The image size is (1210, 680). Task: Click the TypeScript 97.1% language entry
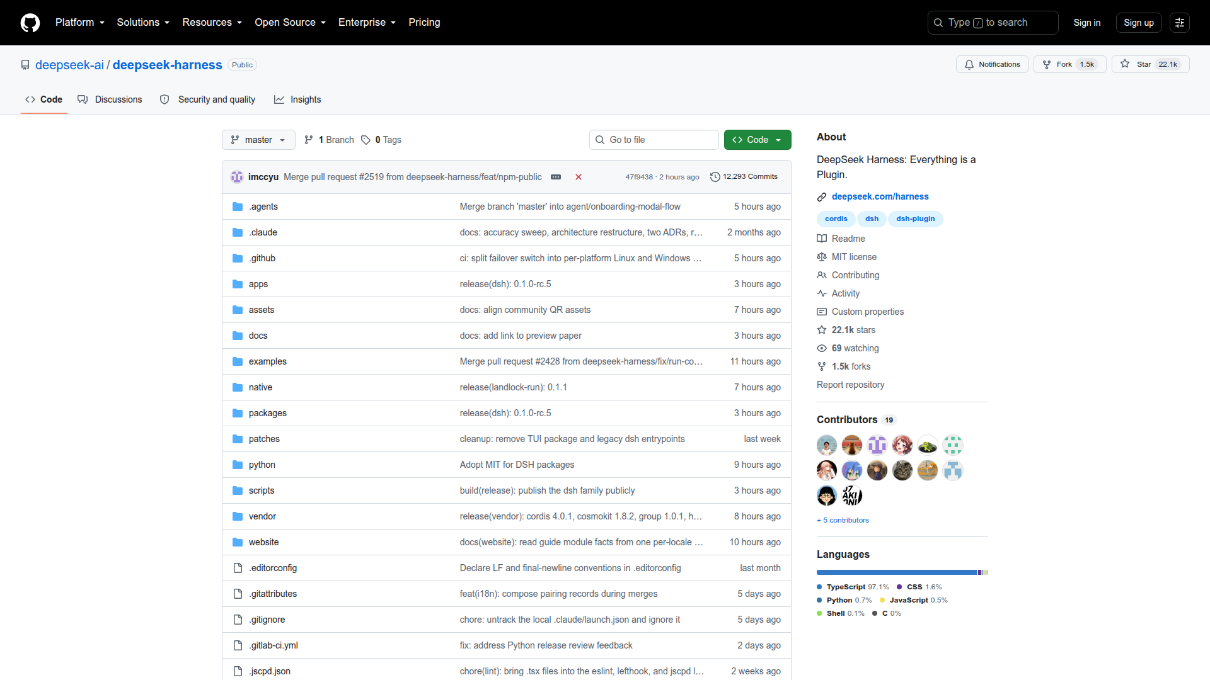(x=853, y=587)
